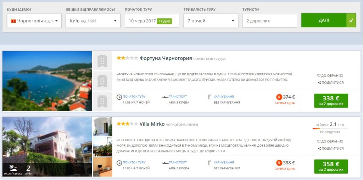Viewport: 363px width, 180px height.
Task: Click the crossed-out 374 € old price
Action: click(x=289, y=97)
